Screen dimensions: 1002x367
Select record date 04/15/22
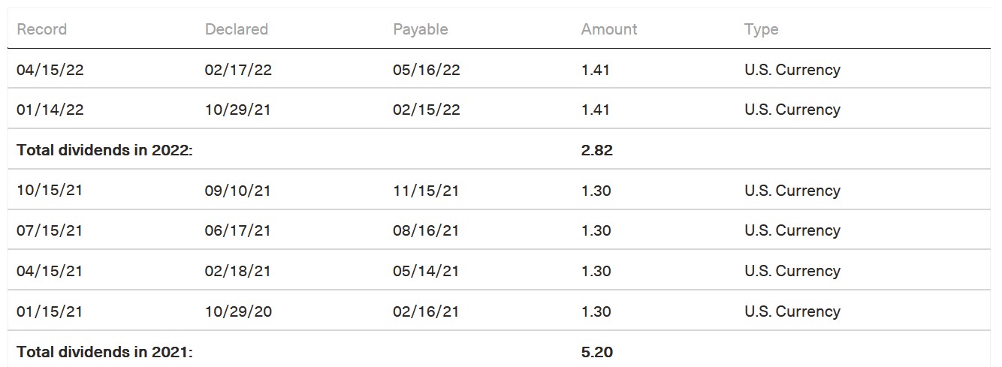tap(50, 70)
